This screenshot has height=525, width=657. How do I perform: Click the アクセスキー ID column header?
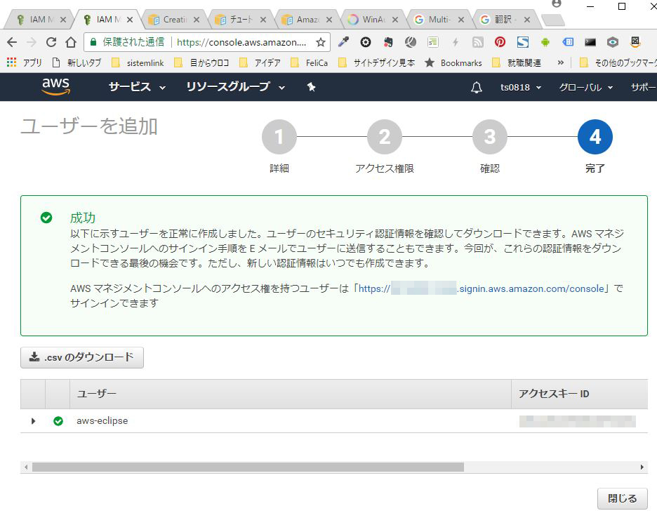click(x=580, y=394)
